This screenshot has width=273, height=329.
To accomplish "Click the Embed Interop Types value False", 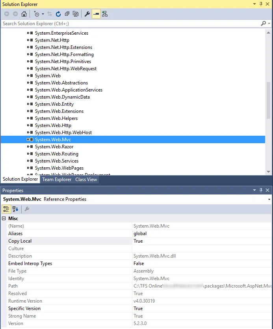I will coord(139,264).
